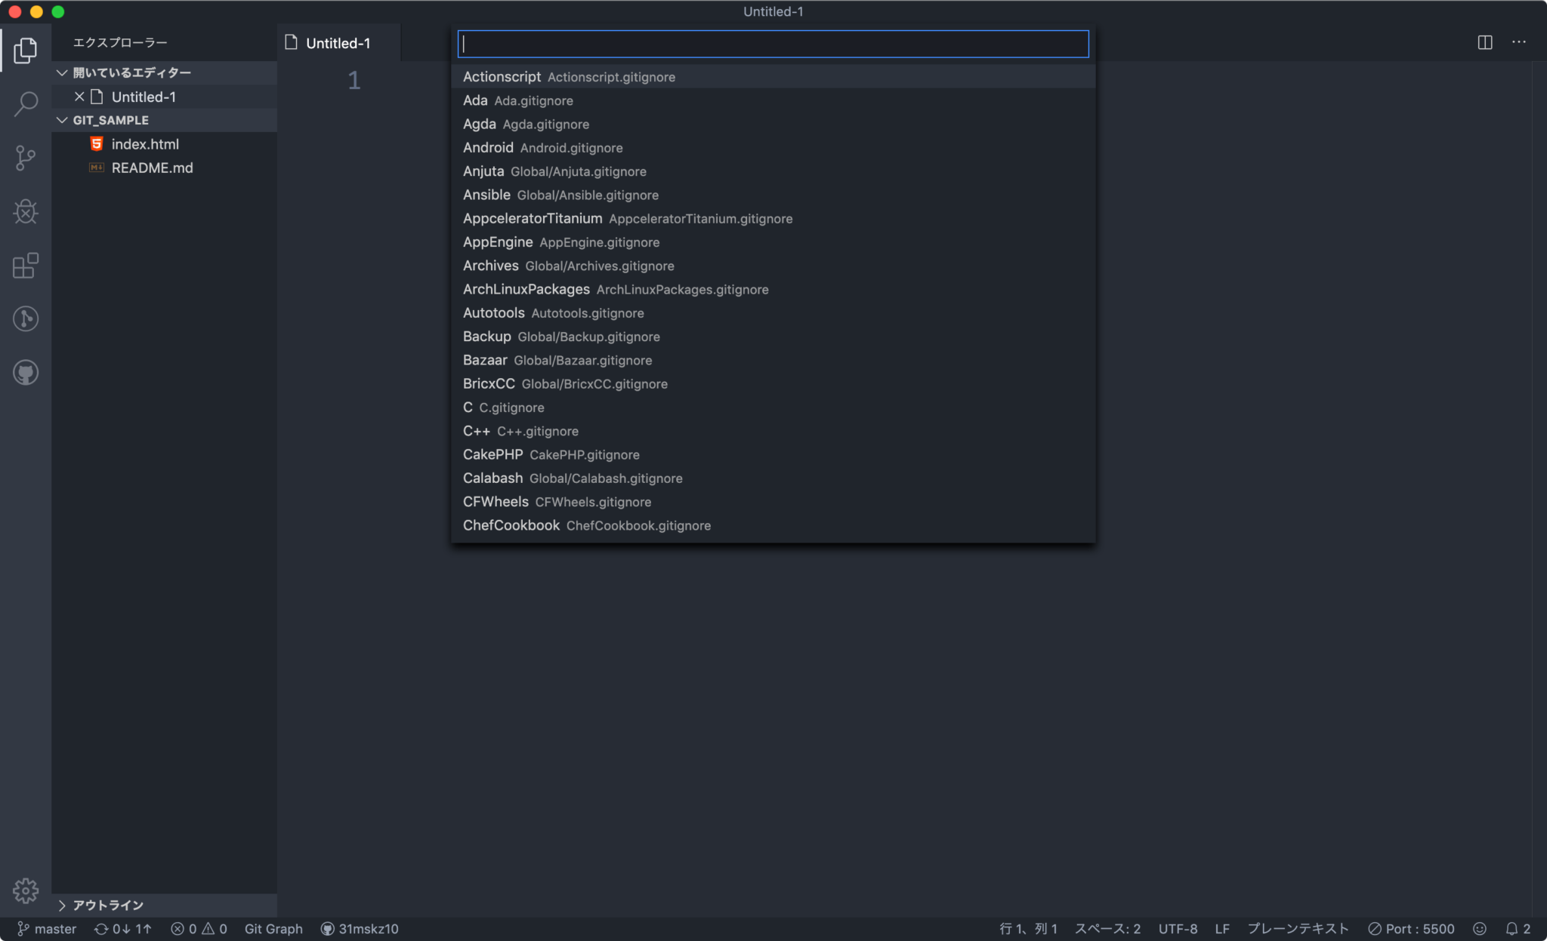1547x941 pixels.
Task: Collapse the GIT_SAMPLE folder tree
Action: point(63,119)
